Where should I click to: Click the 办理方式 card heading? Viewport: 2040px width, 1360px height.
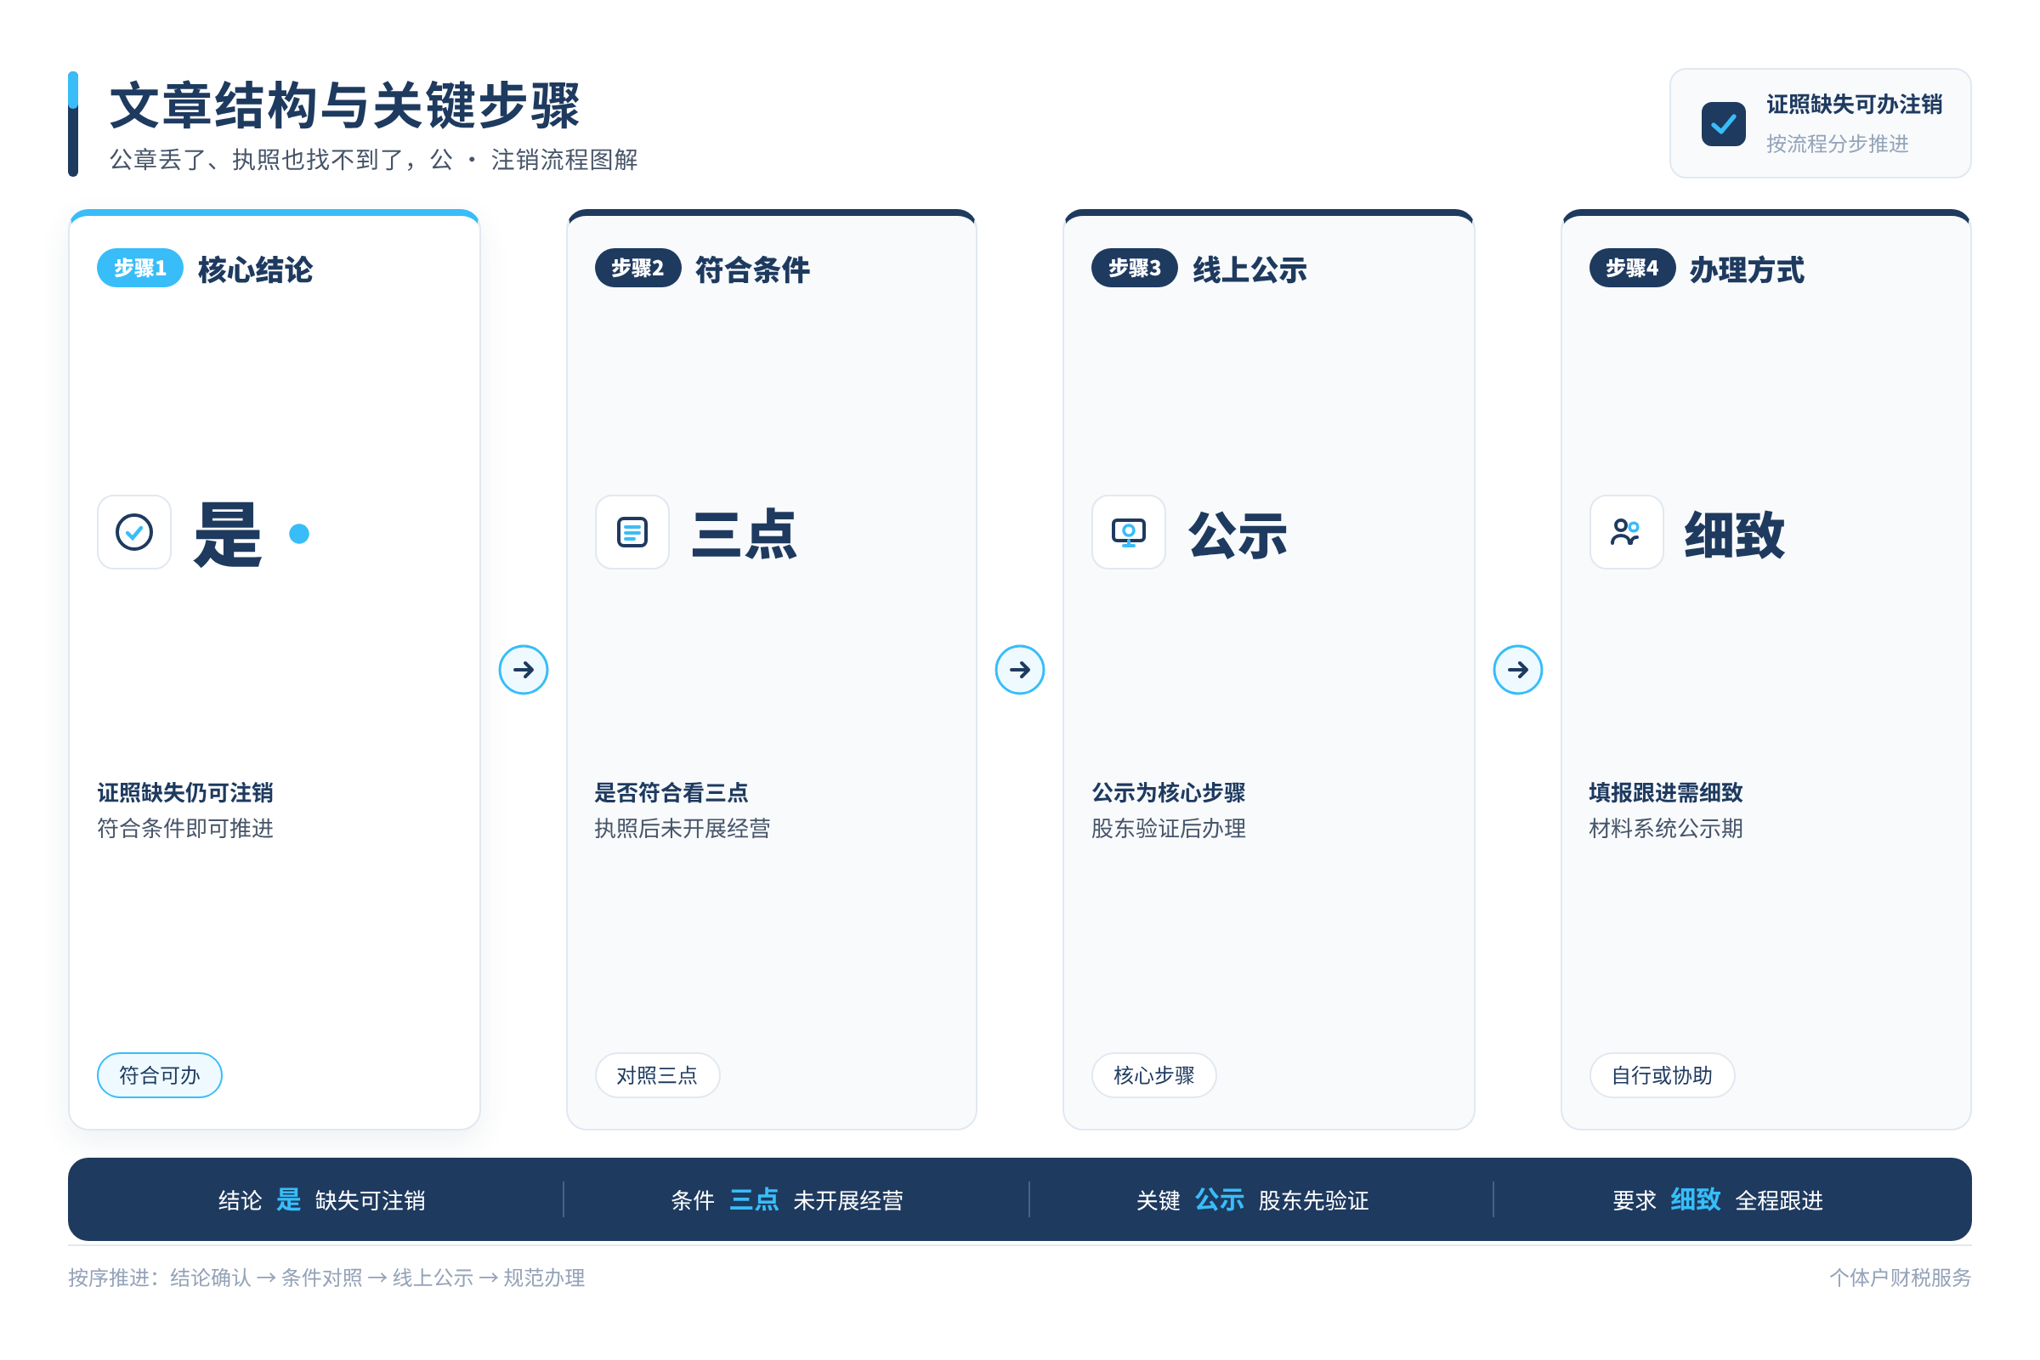click(x=1747, y=269)
